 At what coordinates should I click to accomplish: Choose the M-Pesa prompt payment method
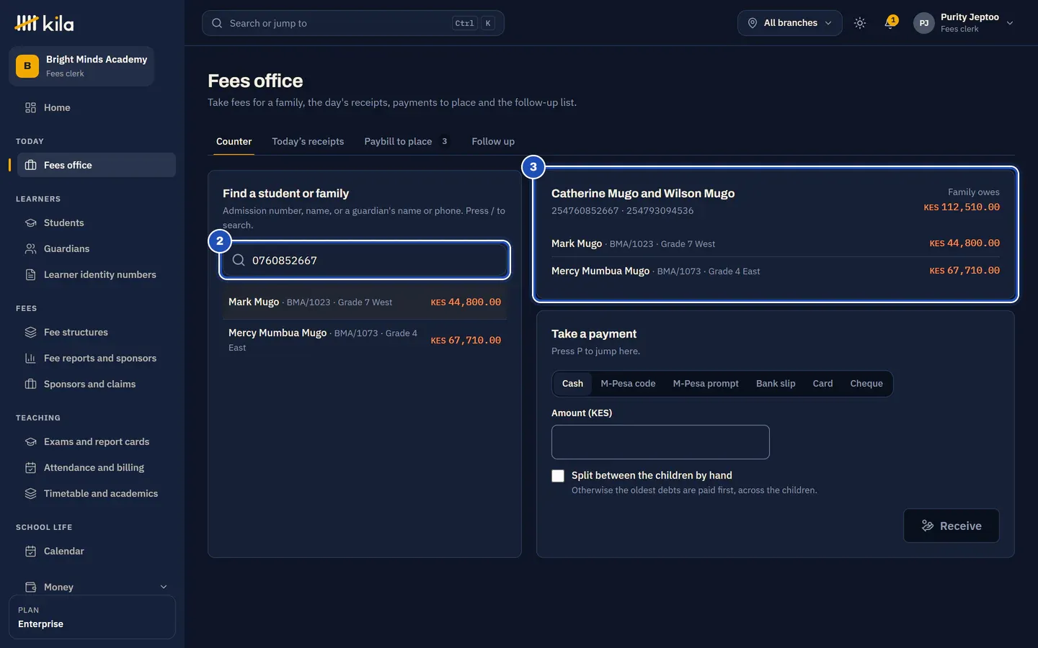pos(706,384)
